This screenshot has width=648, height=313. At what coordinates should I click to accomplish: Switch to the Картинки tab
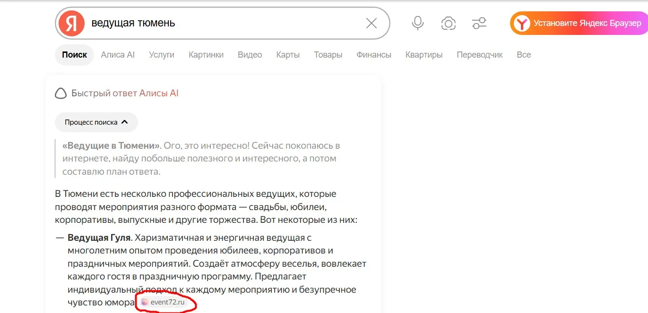coord(206,55)
